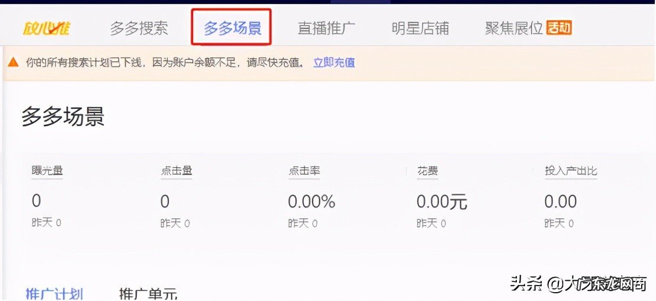
Task: Click the 0.00% click-rate value
Action: click(x=311, y=202)
